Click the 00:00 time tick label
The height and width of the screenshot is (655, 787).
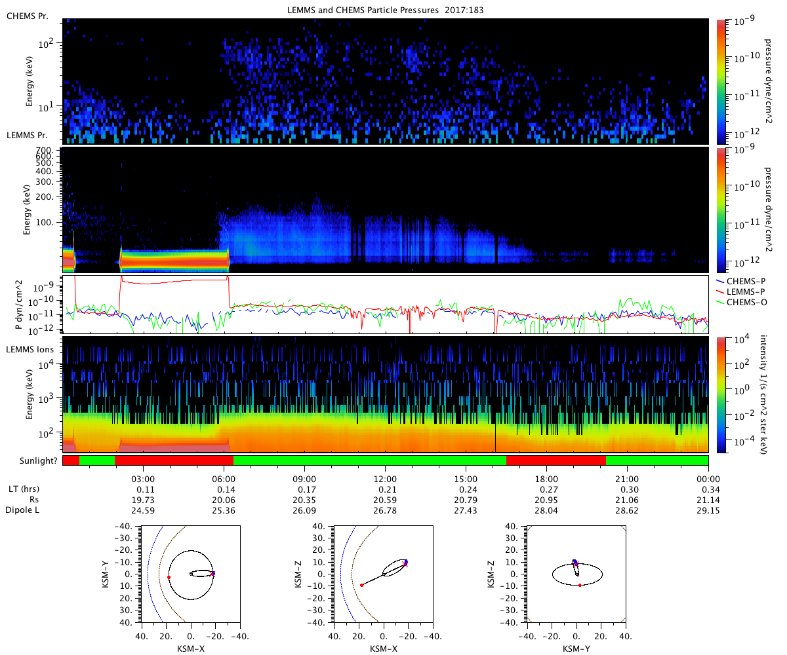point(708,479)
